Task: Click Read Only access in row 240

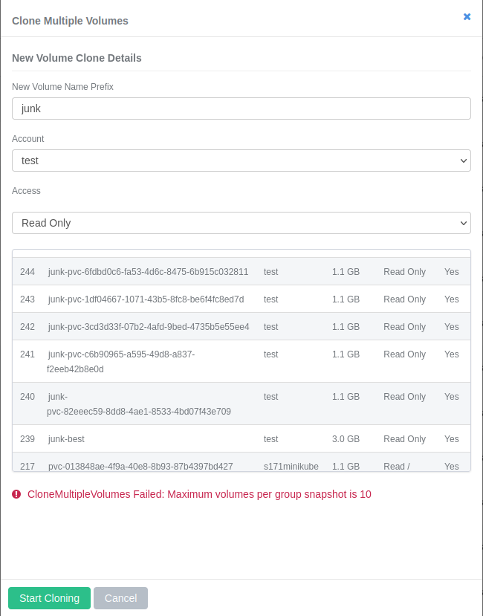Action: click(x=404, y=397)
